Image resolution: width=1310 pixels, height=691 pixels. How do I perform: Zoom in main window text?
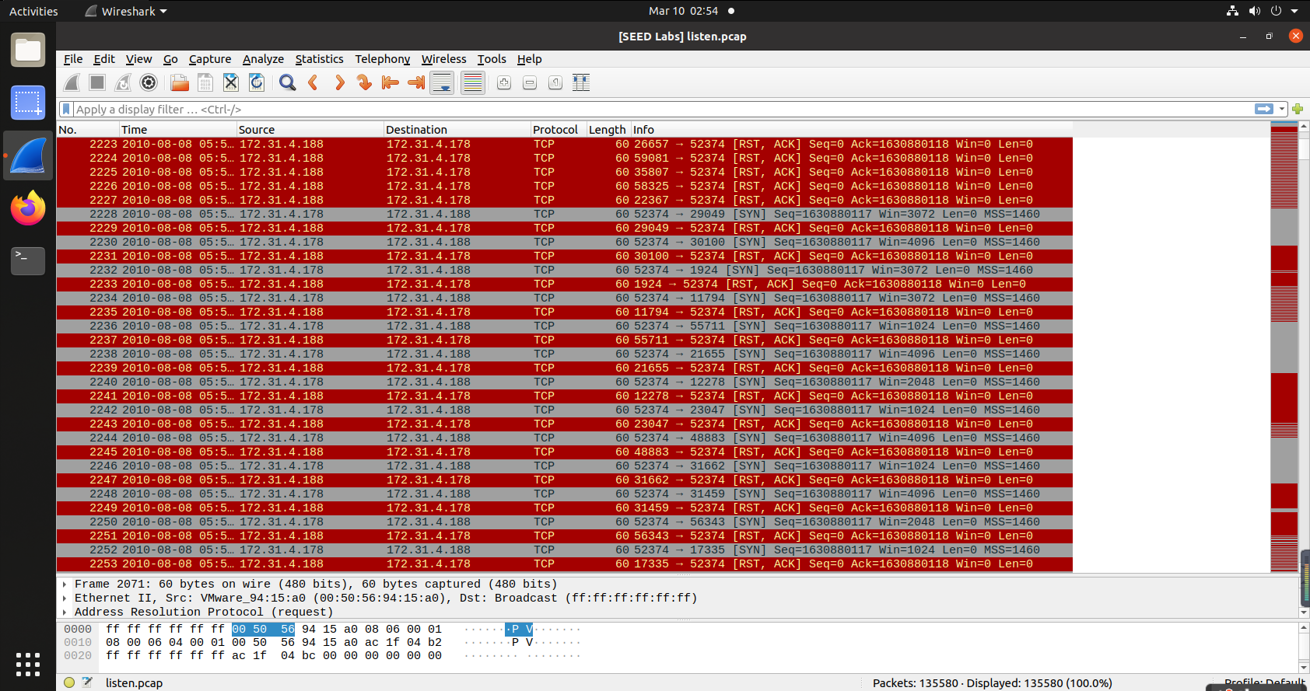[504, 82]
